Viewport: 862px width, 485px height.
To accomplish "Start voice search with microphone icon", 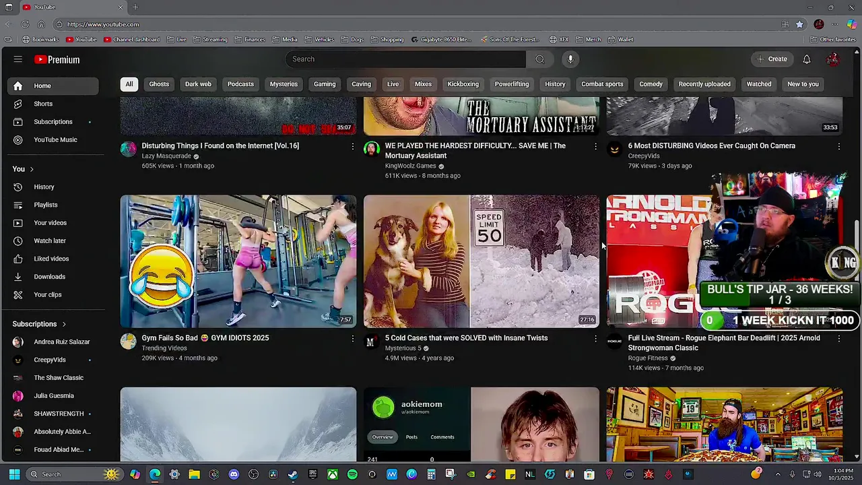I will (x=570, y=59).
